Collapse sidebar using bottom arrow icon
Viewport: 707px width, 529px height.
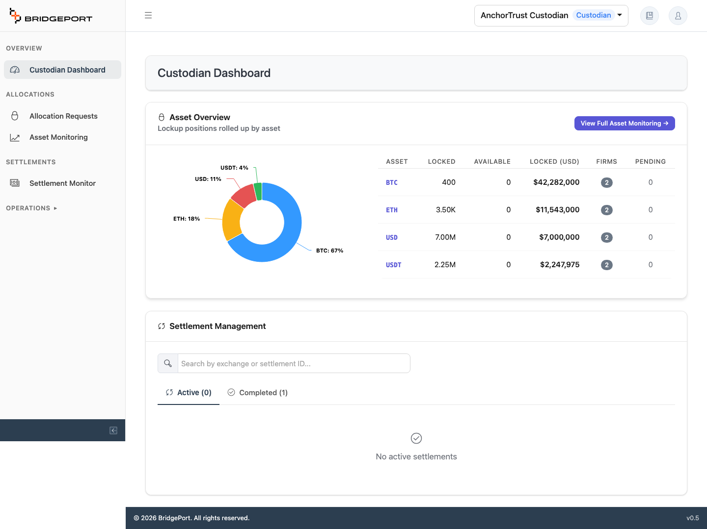click(113, 430)
